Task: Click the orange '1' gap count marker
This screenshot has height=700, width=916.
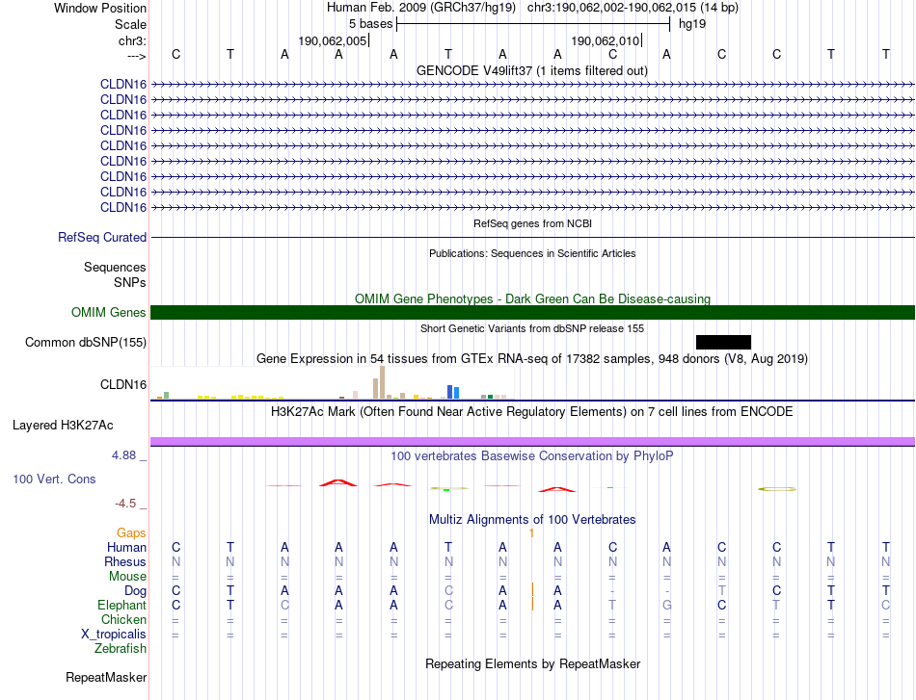Action: 531,532
